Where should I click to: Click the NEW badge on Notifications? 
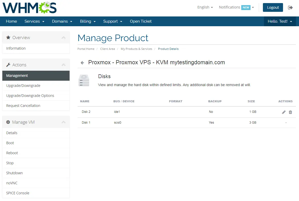(x=246, y=7)
